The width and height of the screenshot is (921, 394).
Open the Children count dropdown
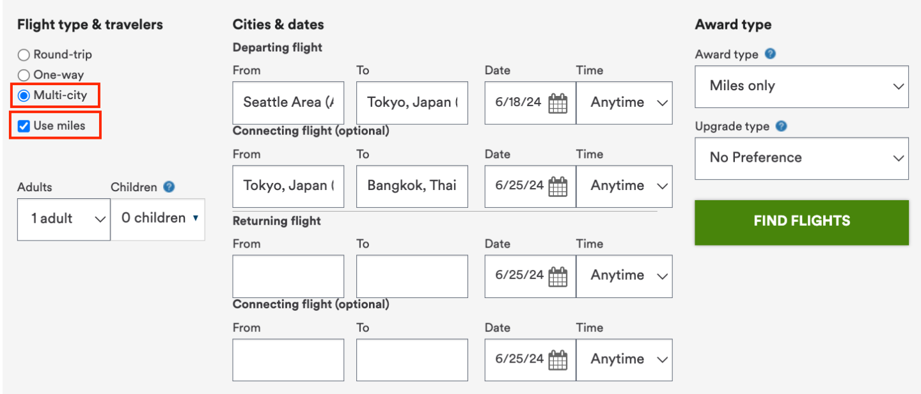click(158, 219)
